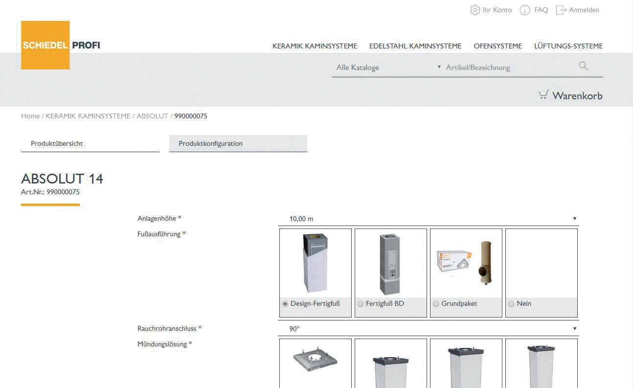This screenshot has width=633, height=388.
Task: Click the Mündungslösung * field label
Action: [165, 344]
